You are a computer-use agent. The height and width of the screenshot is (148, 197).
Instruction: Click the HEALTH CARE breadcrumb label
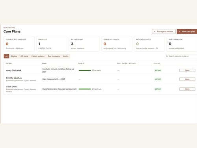(9, 28)
